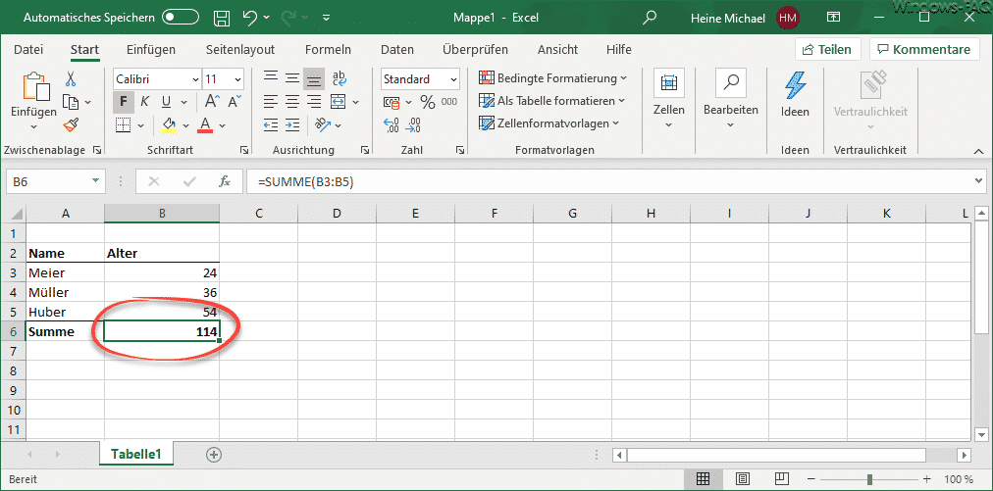Open the Search magnifier in title bar
Screen dimensions: 993x491
650,18
